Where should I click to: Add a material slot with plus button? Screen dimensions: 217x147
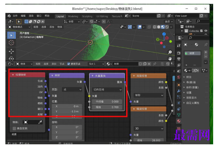click(206, 52)
